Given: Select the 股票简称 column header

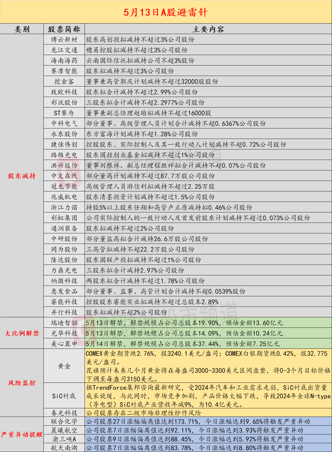Looking at the screenshot, I should [x=64, y=29].
